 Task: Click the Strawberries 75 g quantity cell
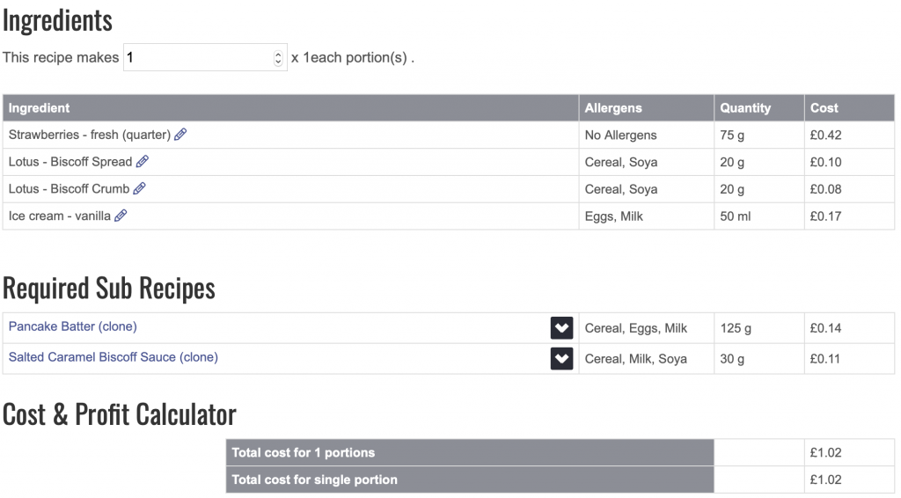pos(759,135)
